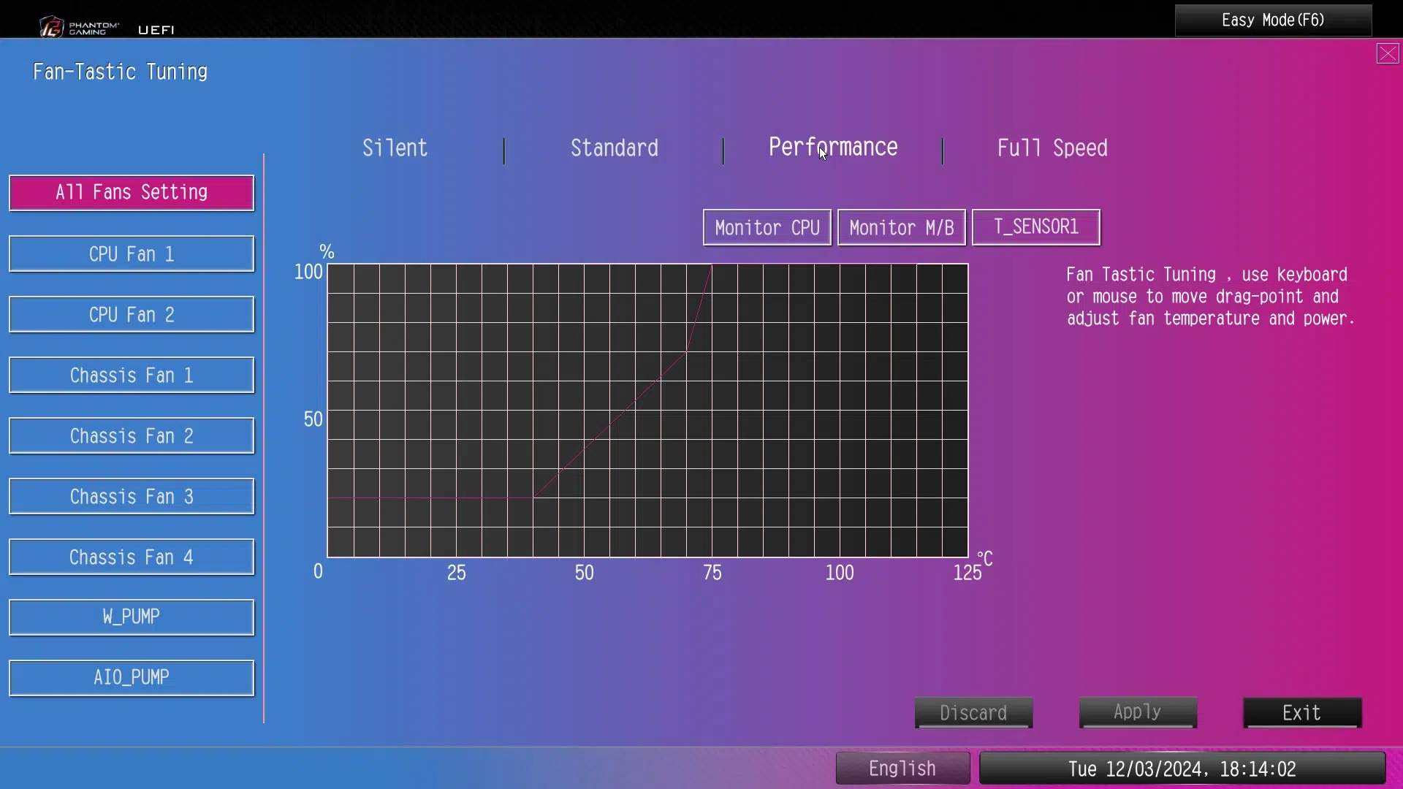The height and width of the screenshot is (789, 1403).
Task: Click the Fan-Tastic Tuning title
Action: tap(121, 72)
